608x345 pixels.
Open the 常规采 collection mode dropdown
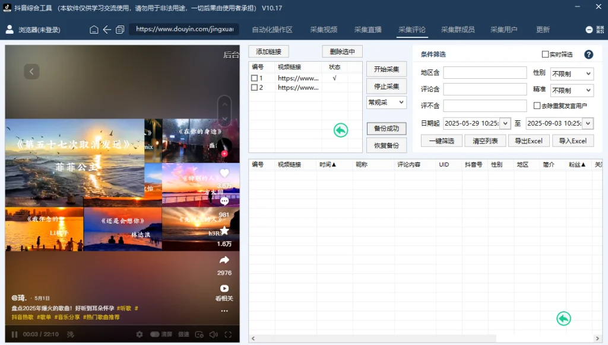tap(386, 103)
